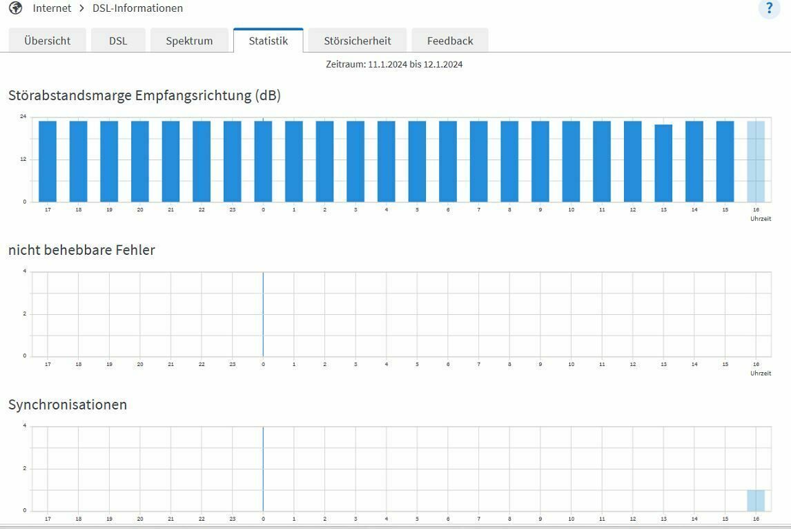Click the 6 o'clock bar in Störabstandsmarge chart
The width and height of the screenshot is (791, 529).
coord(448,162)
